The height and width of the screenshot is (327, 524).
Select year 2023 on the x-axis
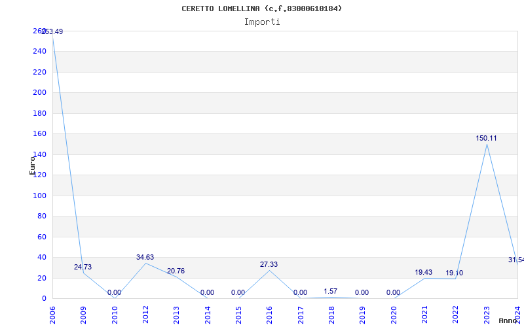click(x=487, y=315)
